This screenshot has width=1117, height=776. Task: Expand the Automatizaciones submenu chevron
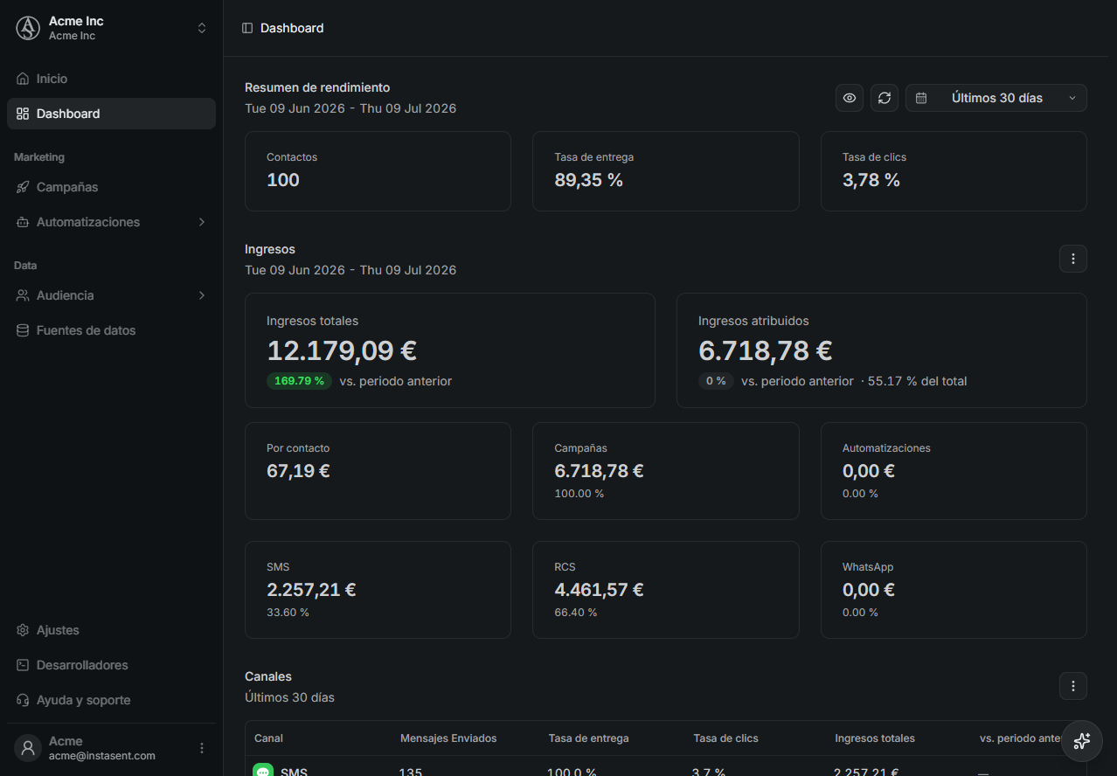pos(202,222)
